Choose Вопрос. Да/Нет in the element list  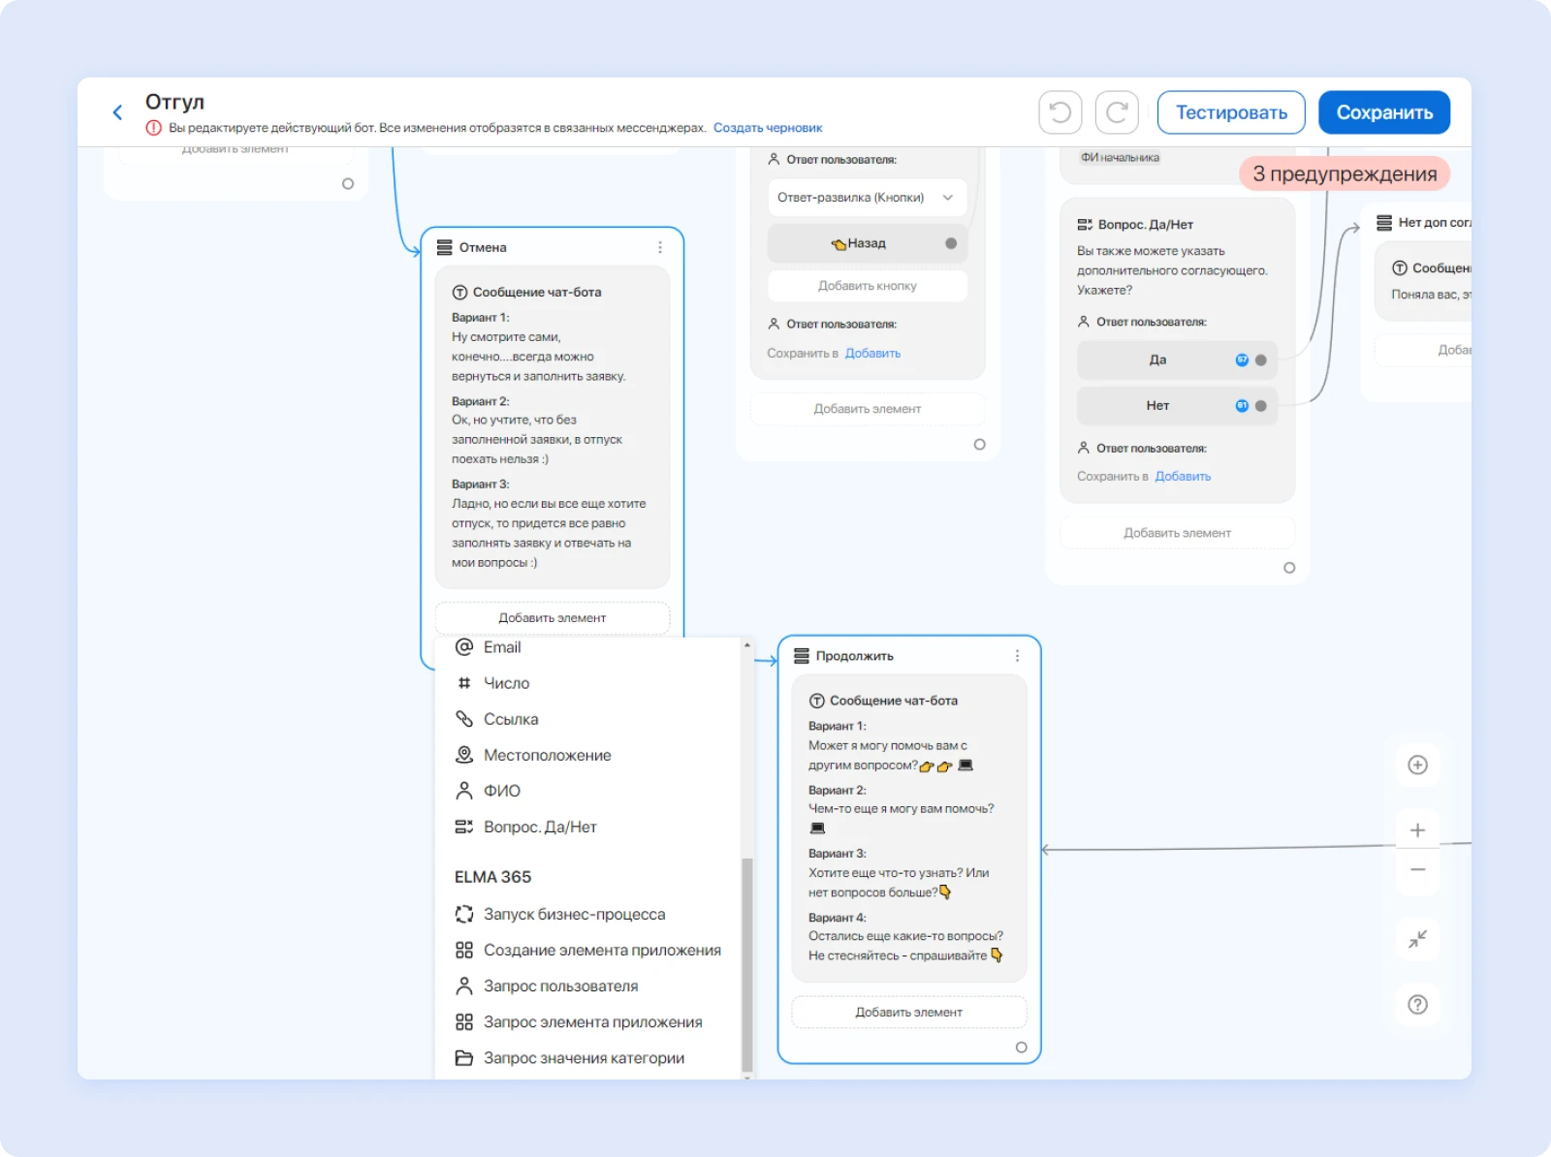[x=540, y=827]
